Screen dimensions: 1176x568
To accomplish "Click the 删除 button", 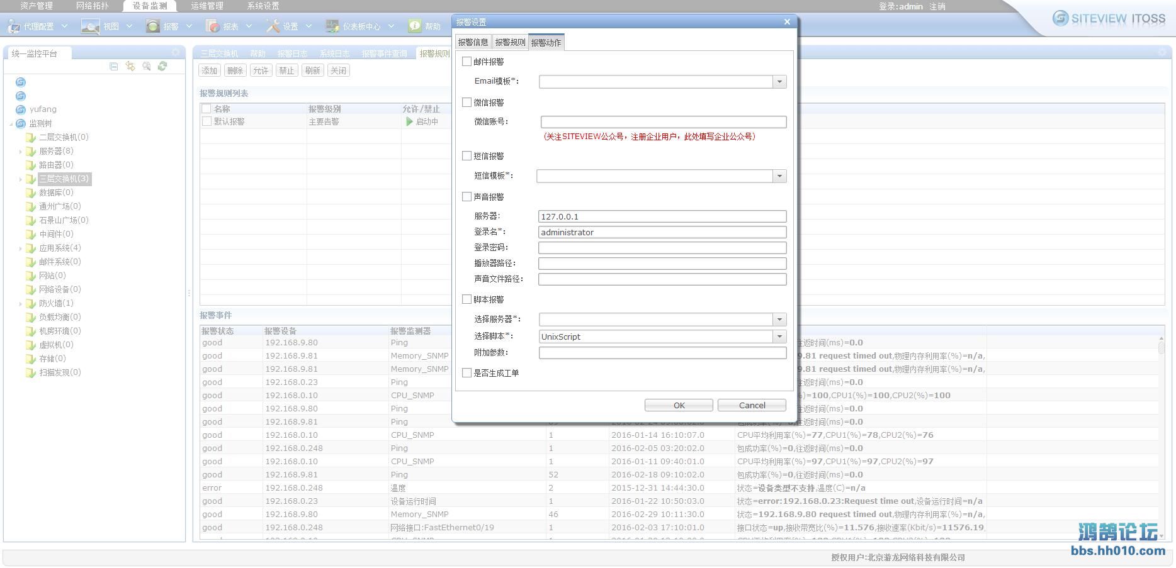I will point(235,70).
